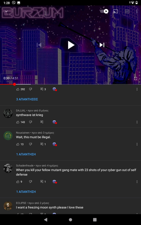141x225 pixels.
Task: Like DAJJAL's synthwave ist krieg comment
Action: 18,122
